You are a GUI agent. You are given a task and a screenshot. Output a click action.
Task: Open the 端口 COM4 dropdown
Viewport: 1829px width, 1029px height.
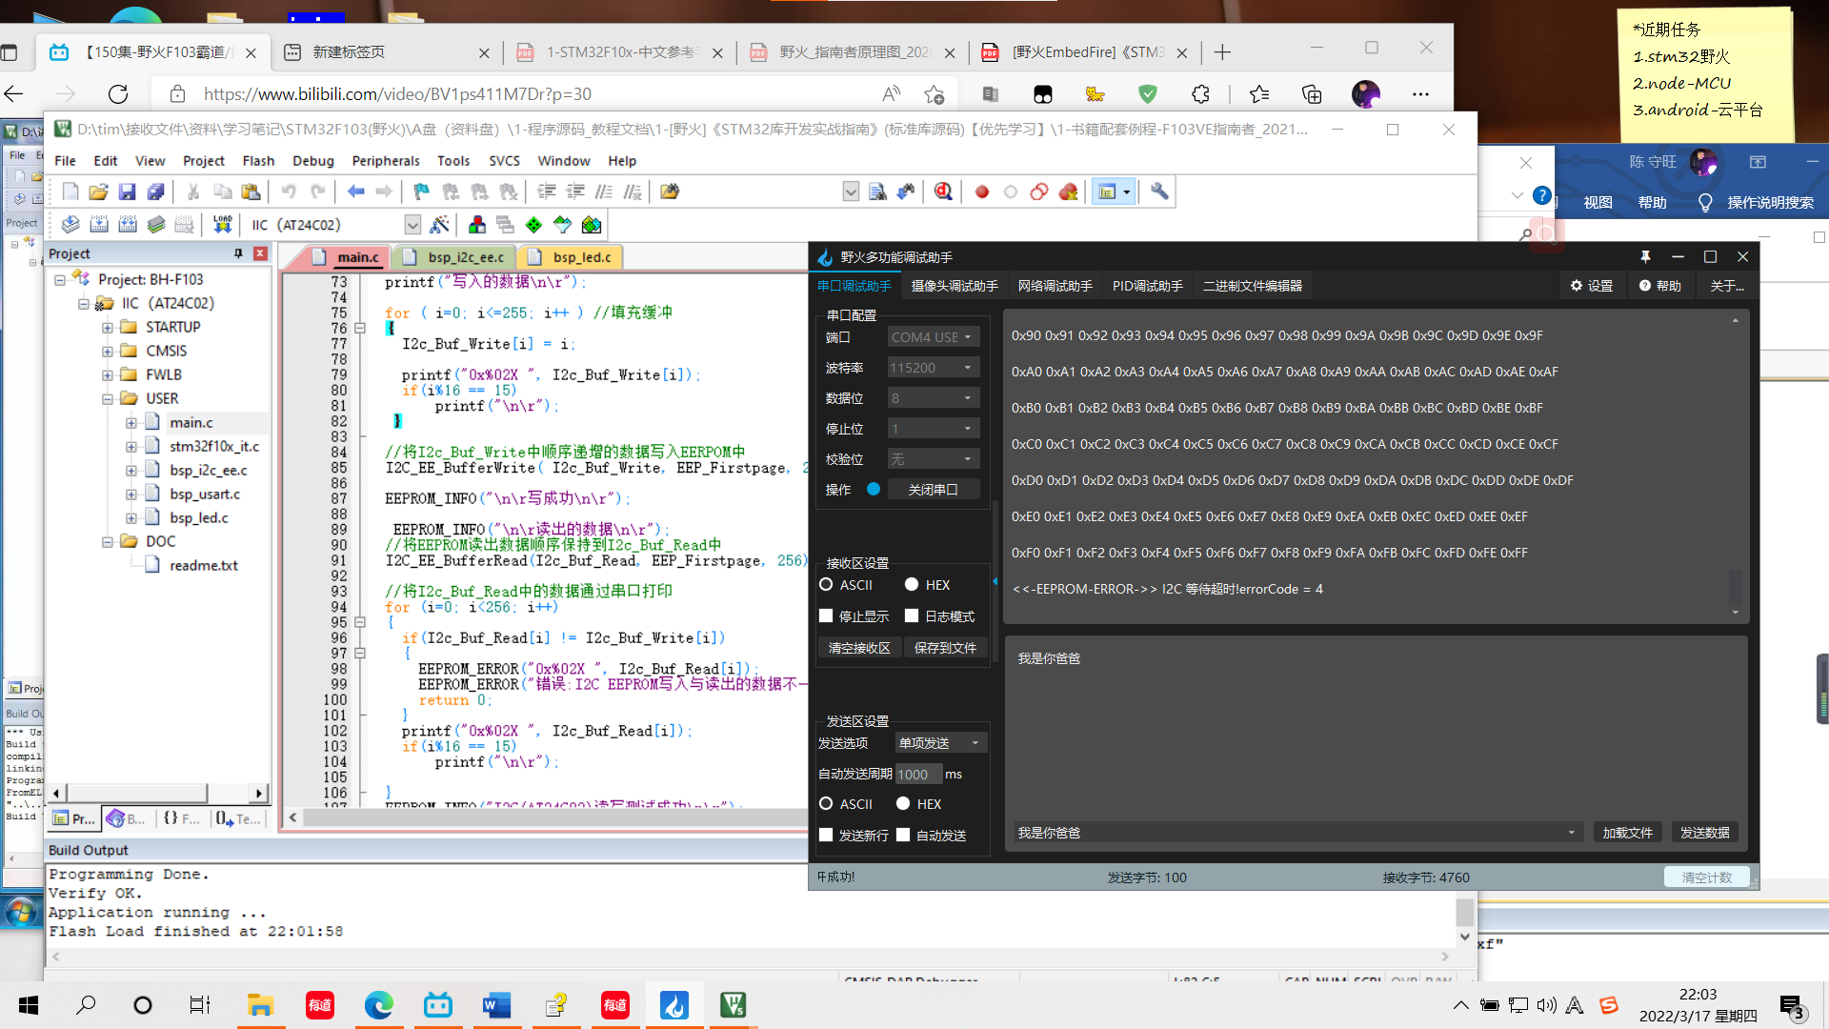click(933, 337)
